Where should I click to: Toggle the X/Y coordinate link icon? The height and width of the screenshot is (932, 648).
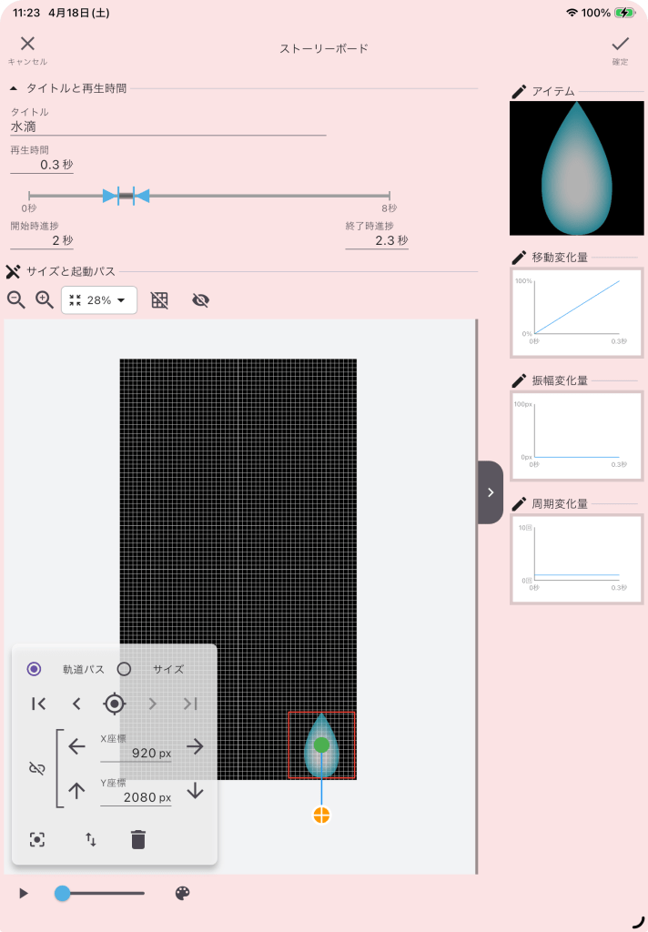[x=36, y=769]
